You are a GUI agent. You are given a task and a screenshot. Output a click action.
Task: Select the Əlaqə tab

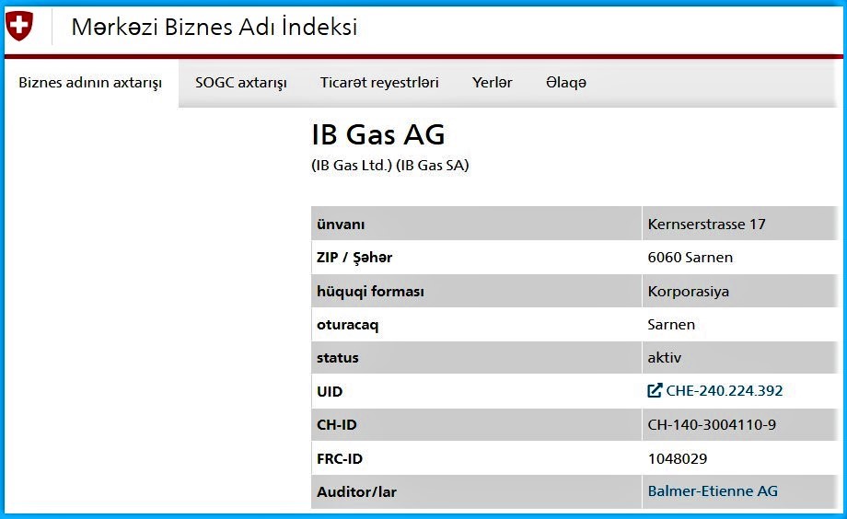(566, 83)
